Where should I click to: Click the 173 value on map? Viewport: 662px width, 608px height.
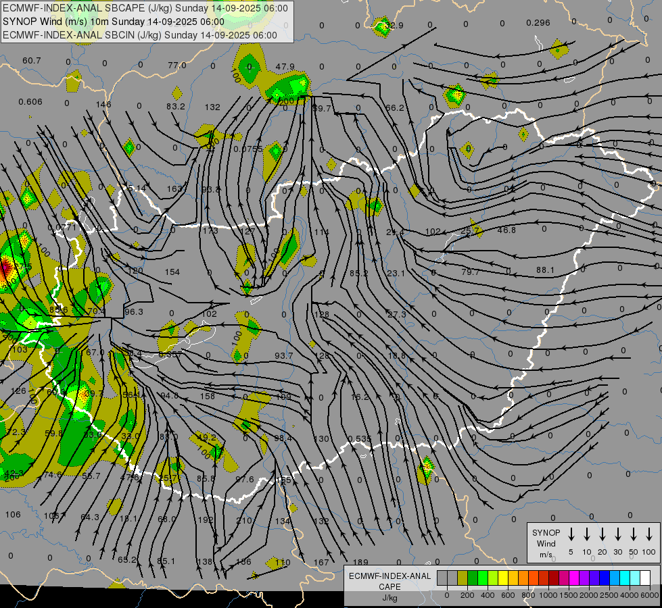tap(210, 231)
